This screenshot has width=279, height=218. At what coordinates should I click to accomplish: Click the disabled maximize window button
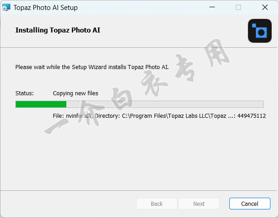click(238, 7)
